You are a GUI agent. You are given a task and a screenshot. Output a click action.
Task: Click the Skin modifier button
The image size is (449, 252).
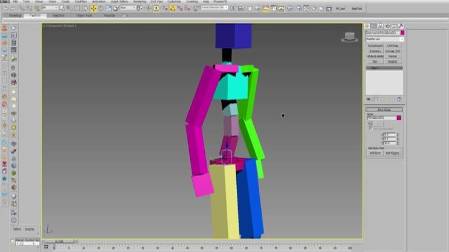[x=375, y=61]
